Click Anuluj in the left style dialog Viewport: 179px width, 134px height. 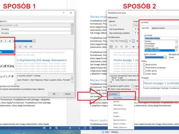[67, 94]
